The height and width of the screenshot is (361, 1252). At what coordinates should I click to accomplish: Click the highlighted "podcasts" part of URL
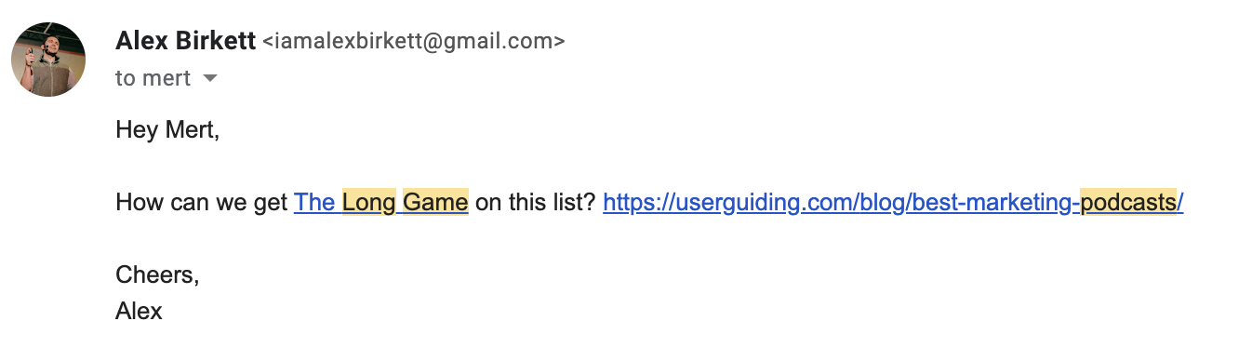(x=1129, y=202)
